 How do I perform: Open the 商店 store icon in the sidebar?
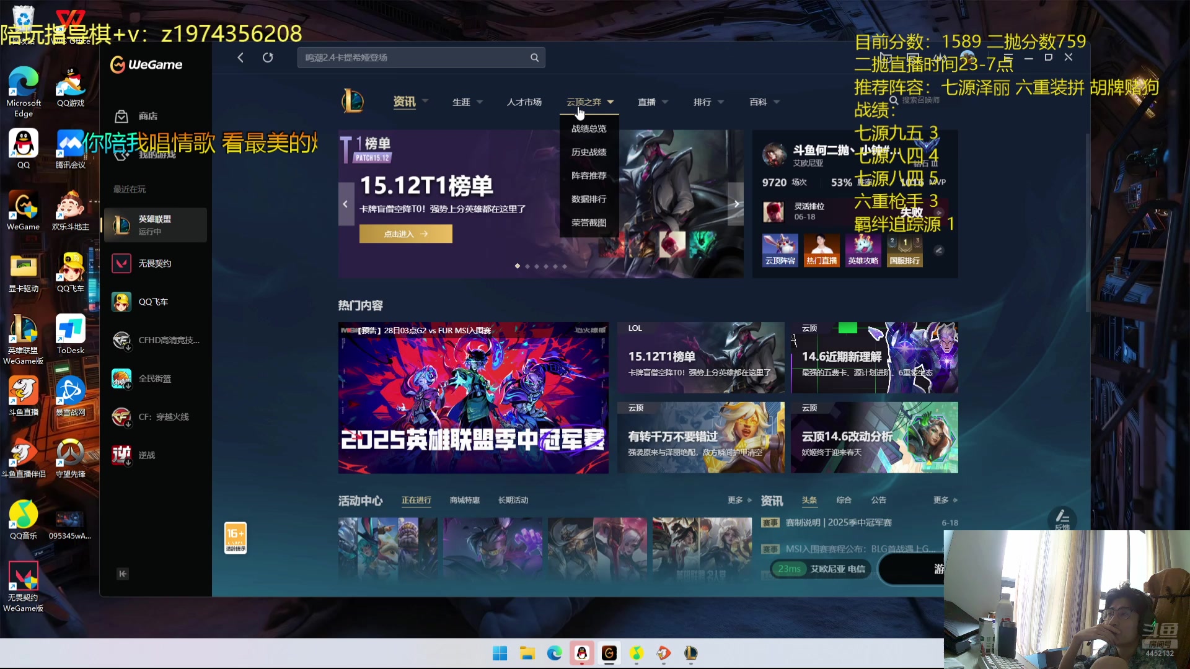121,116
